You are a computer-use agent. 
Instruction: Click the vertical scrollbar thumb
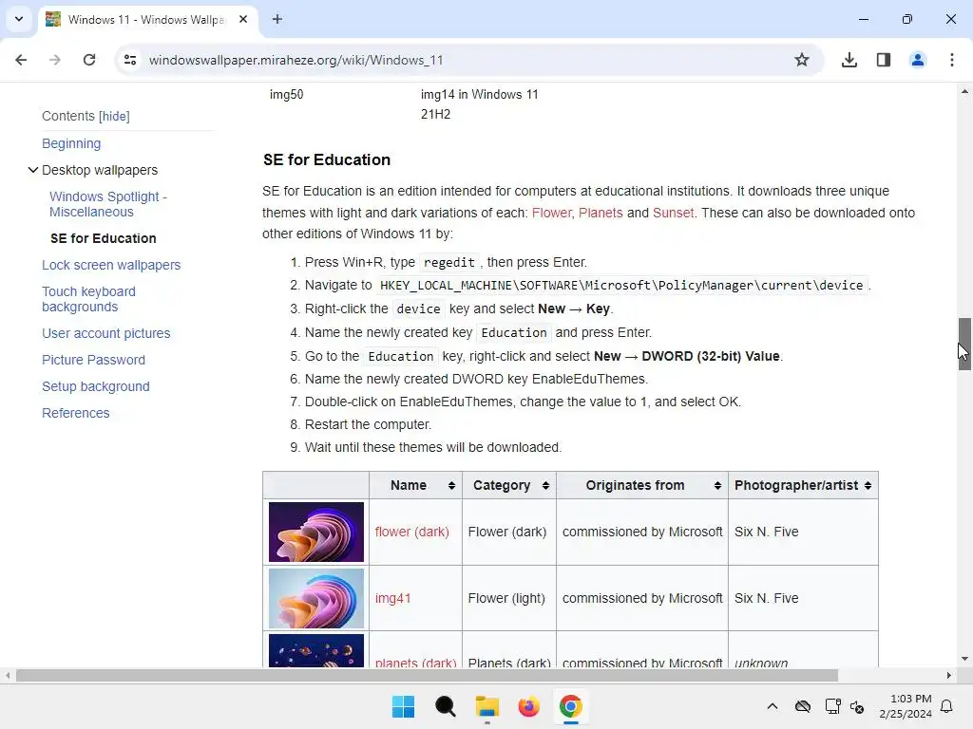coord(964,344)
